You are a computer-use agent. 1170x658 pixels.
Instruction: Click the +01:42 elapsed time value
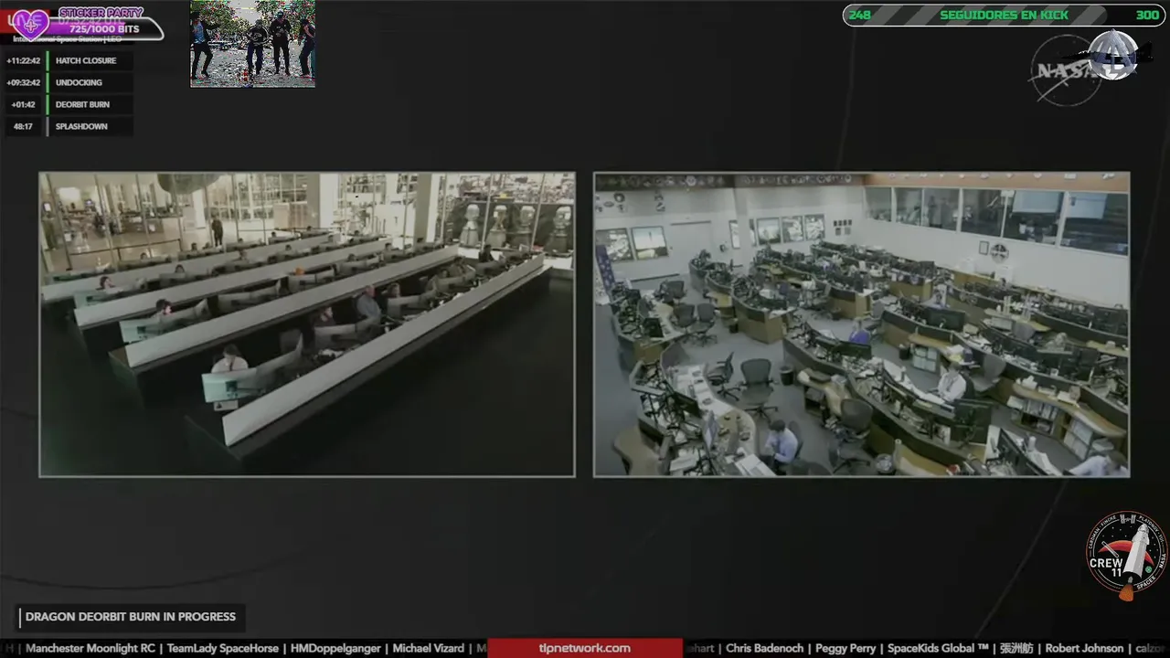[x=24, y=104]
